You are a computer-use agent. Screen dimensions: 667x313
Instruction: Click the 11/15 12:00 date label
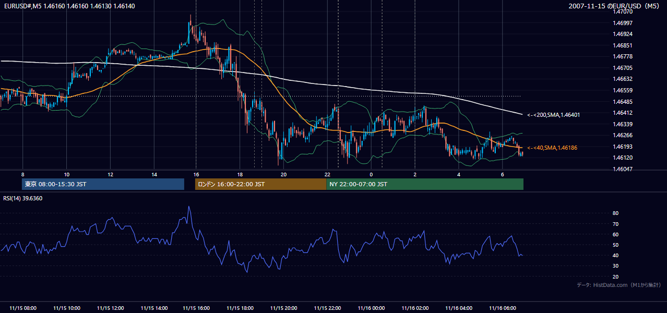(110, 308)
